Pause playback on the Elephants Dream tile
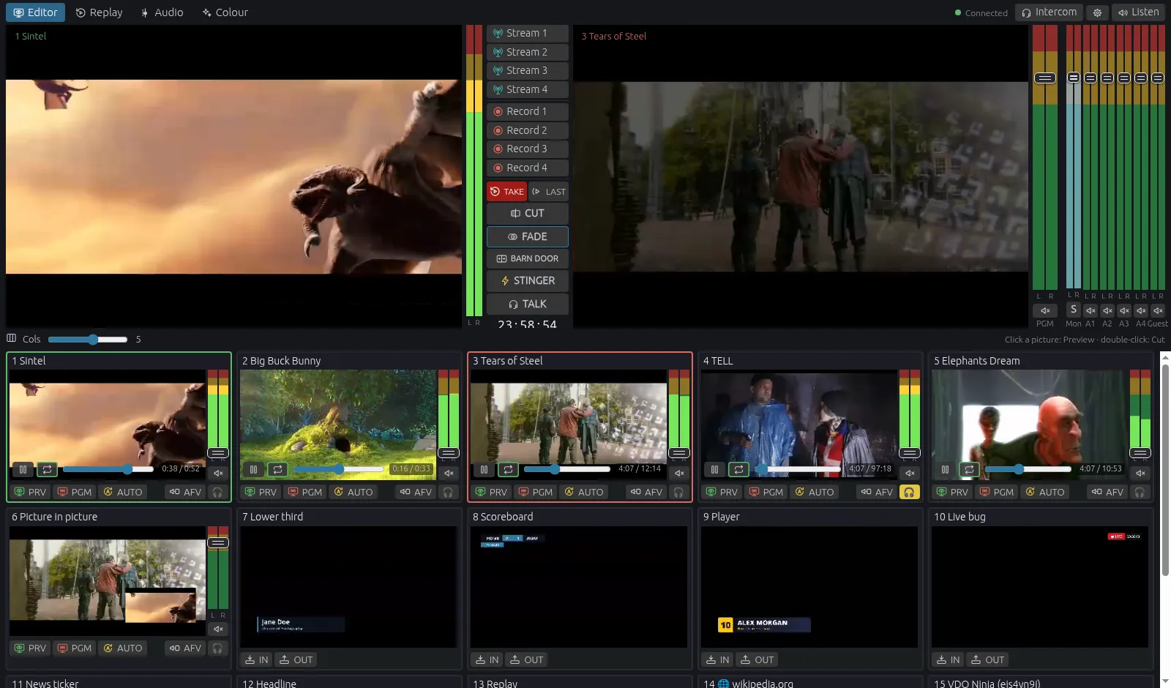This screenshot has width=1171, height=688. coord(945,469)
